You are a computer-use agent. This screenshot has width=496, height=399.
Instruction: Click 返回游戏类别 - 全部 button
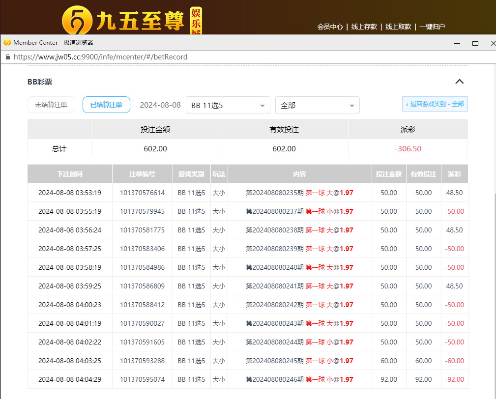pos(435,104)
